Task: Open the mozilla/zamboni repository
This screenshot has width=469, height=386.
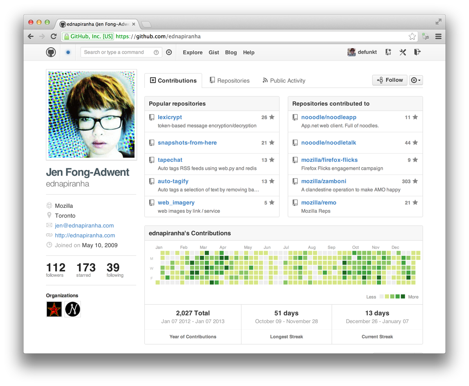Action: 323,182
